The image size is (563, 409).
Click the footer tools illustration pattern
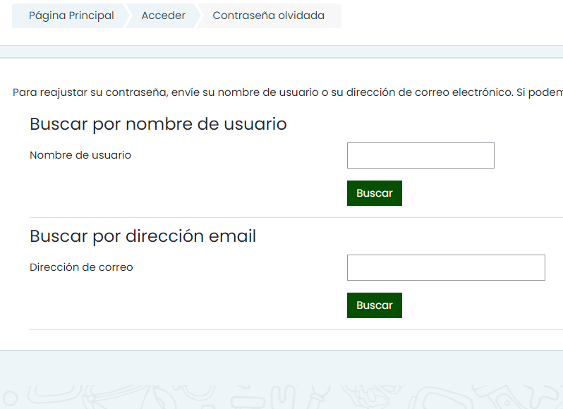(281, 397)
